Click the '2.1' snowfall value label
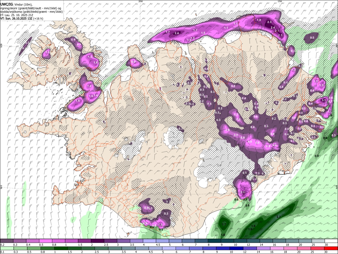 [x=277, y=31]
